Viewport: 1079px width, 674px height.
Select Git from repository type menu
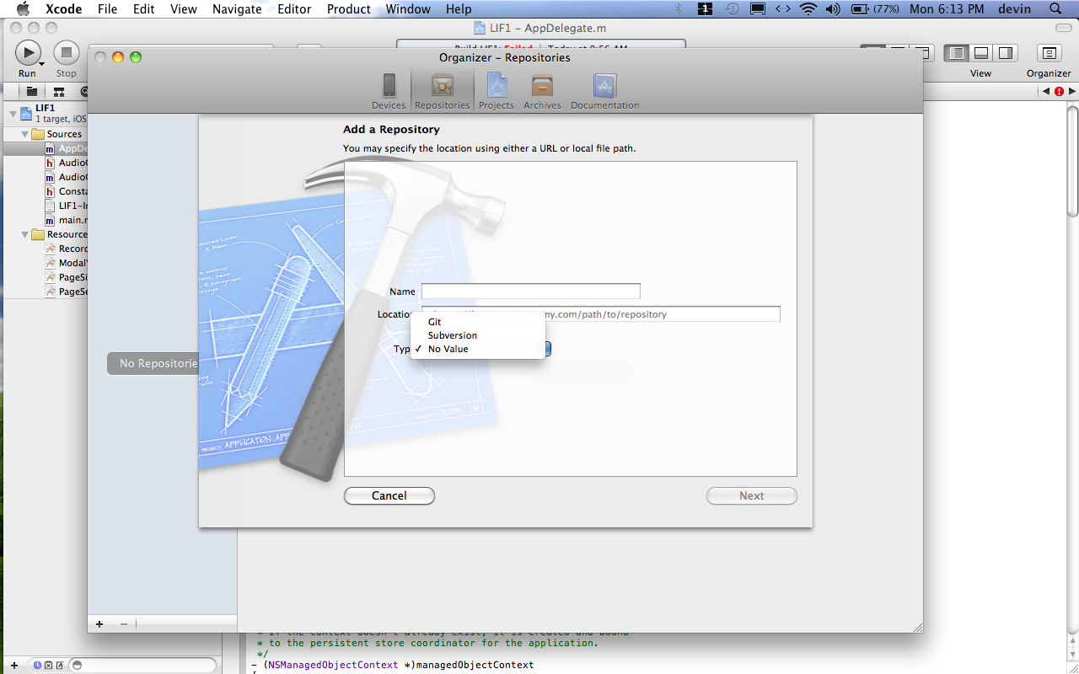click(478, 322)
